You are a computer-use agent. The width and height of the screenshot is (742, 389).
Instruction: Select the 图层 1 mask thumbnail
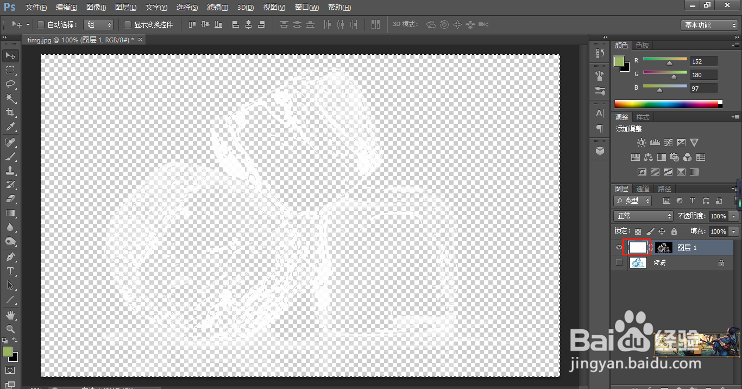(664, 248)
